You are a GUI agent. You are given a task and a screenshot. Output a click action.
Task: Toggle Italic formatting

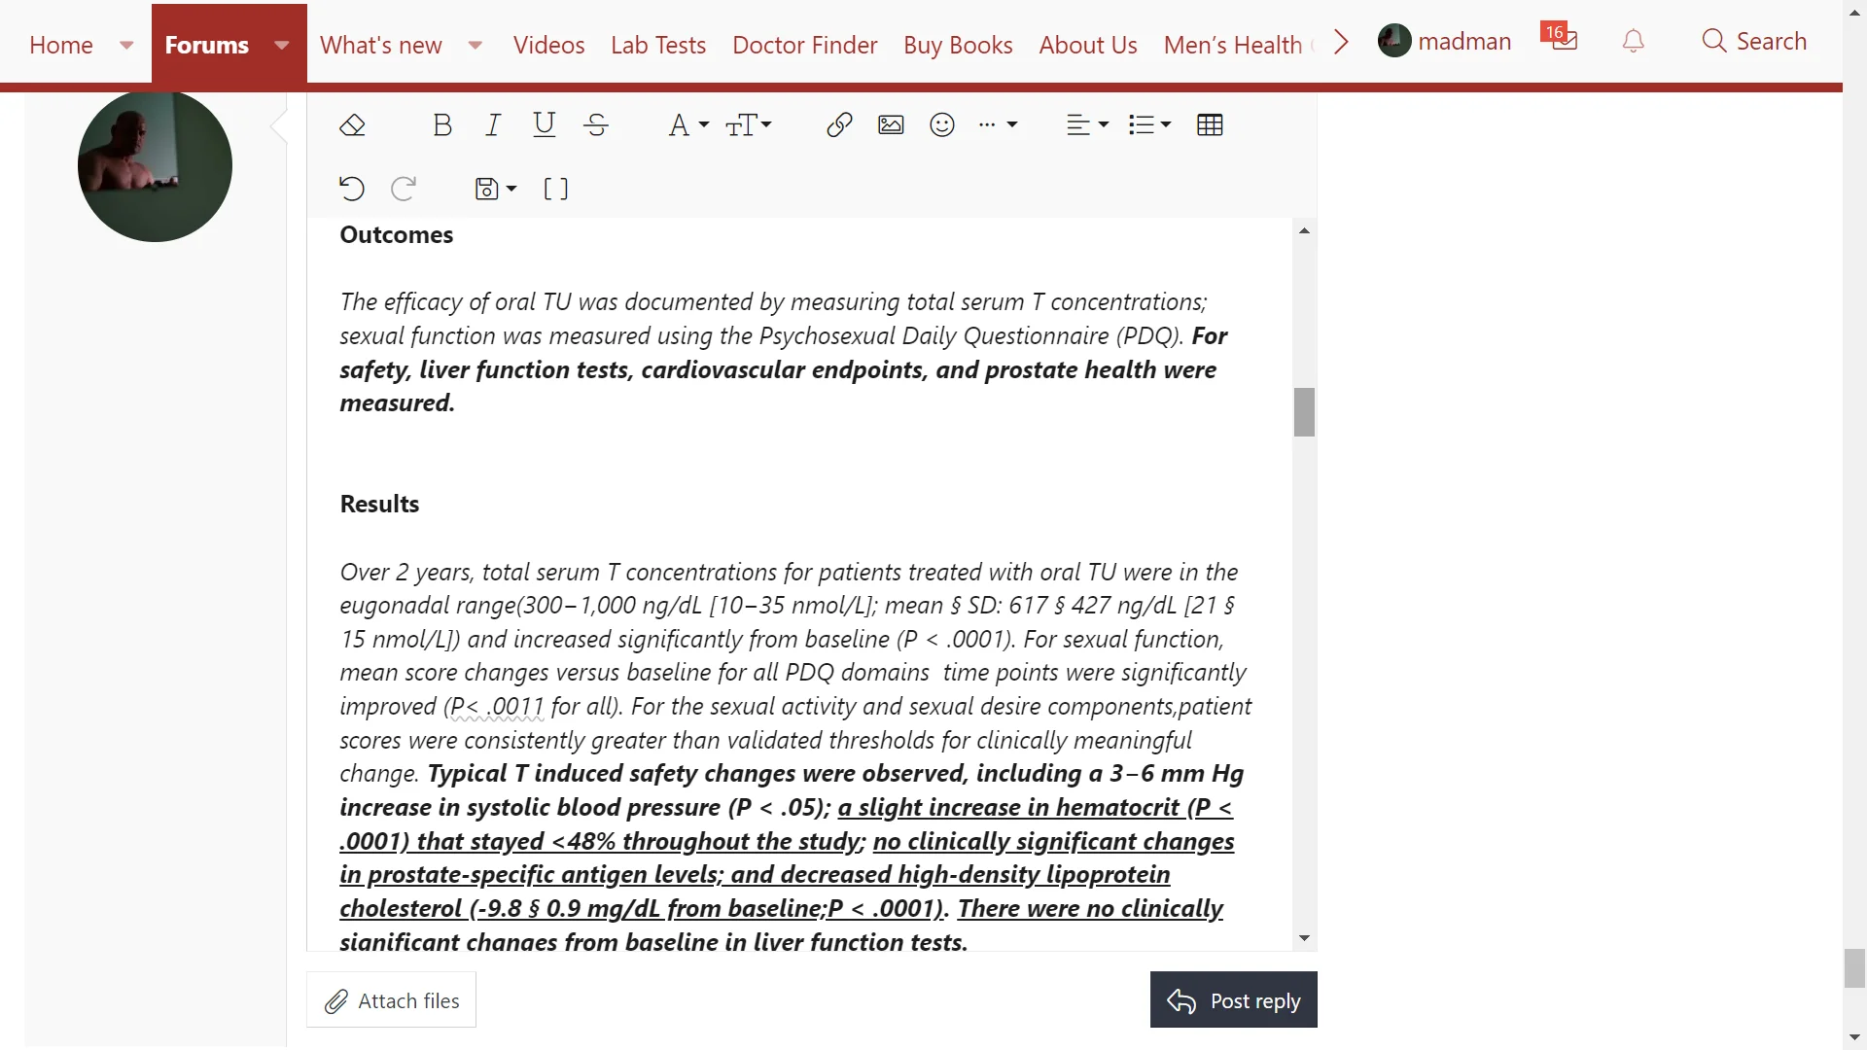493,125
